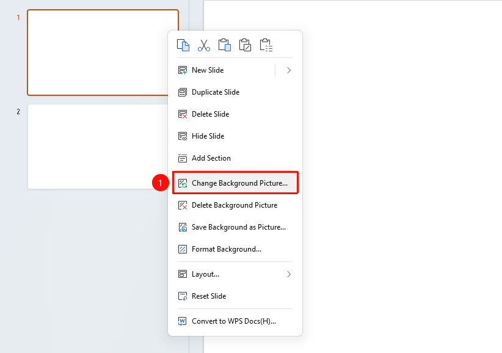Select slide 1 thumbnail in the panel
The height and width of the screenshot is (353, 502).
coord(103,53)
